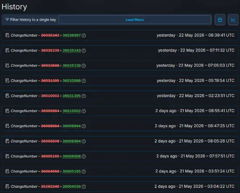Open green change number 36009864

[x=72, y=126]
